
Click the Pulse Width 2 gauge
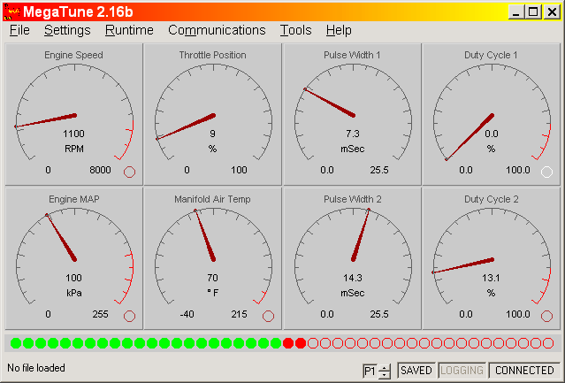353,258
